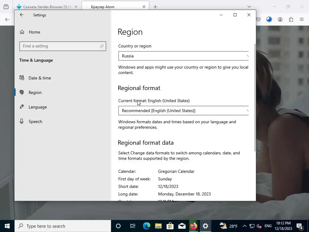Close the Браузер Atom tab
This screenshot has height=232, width=309.
point(144,7)
